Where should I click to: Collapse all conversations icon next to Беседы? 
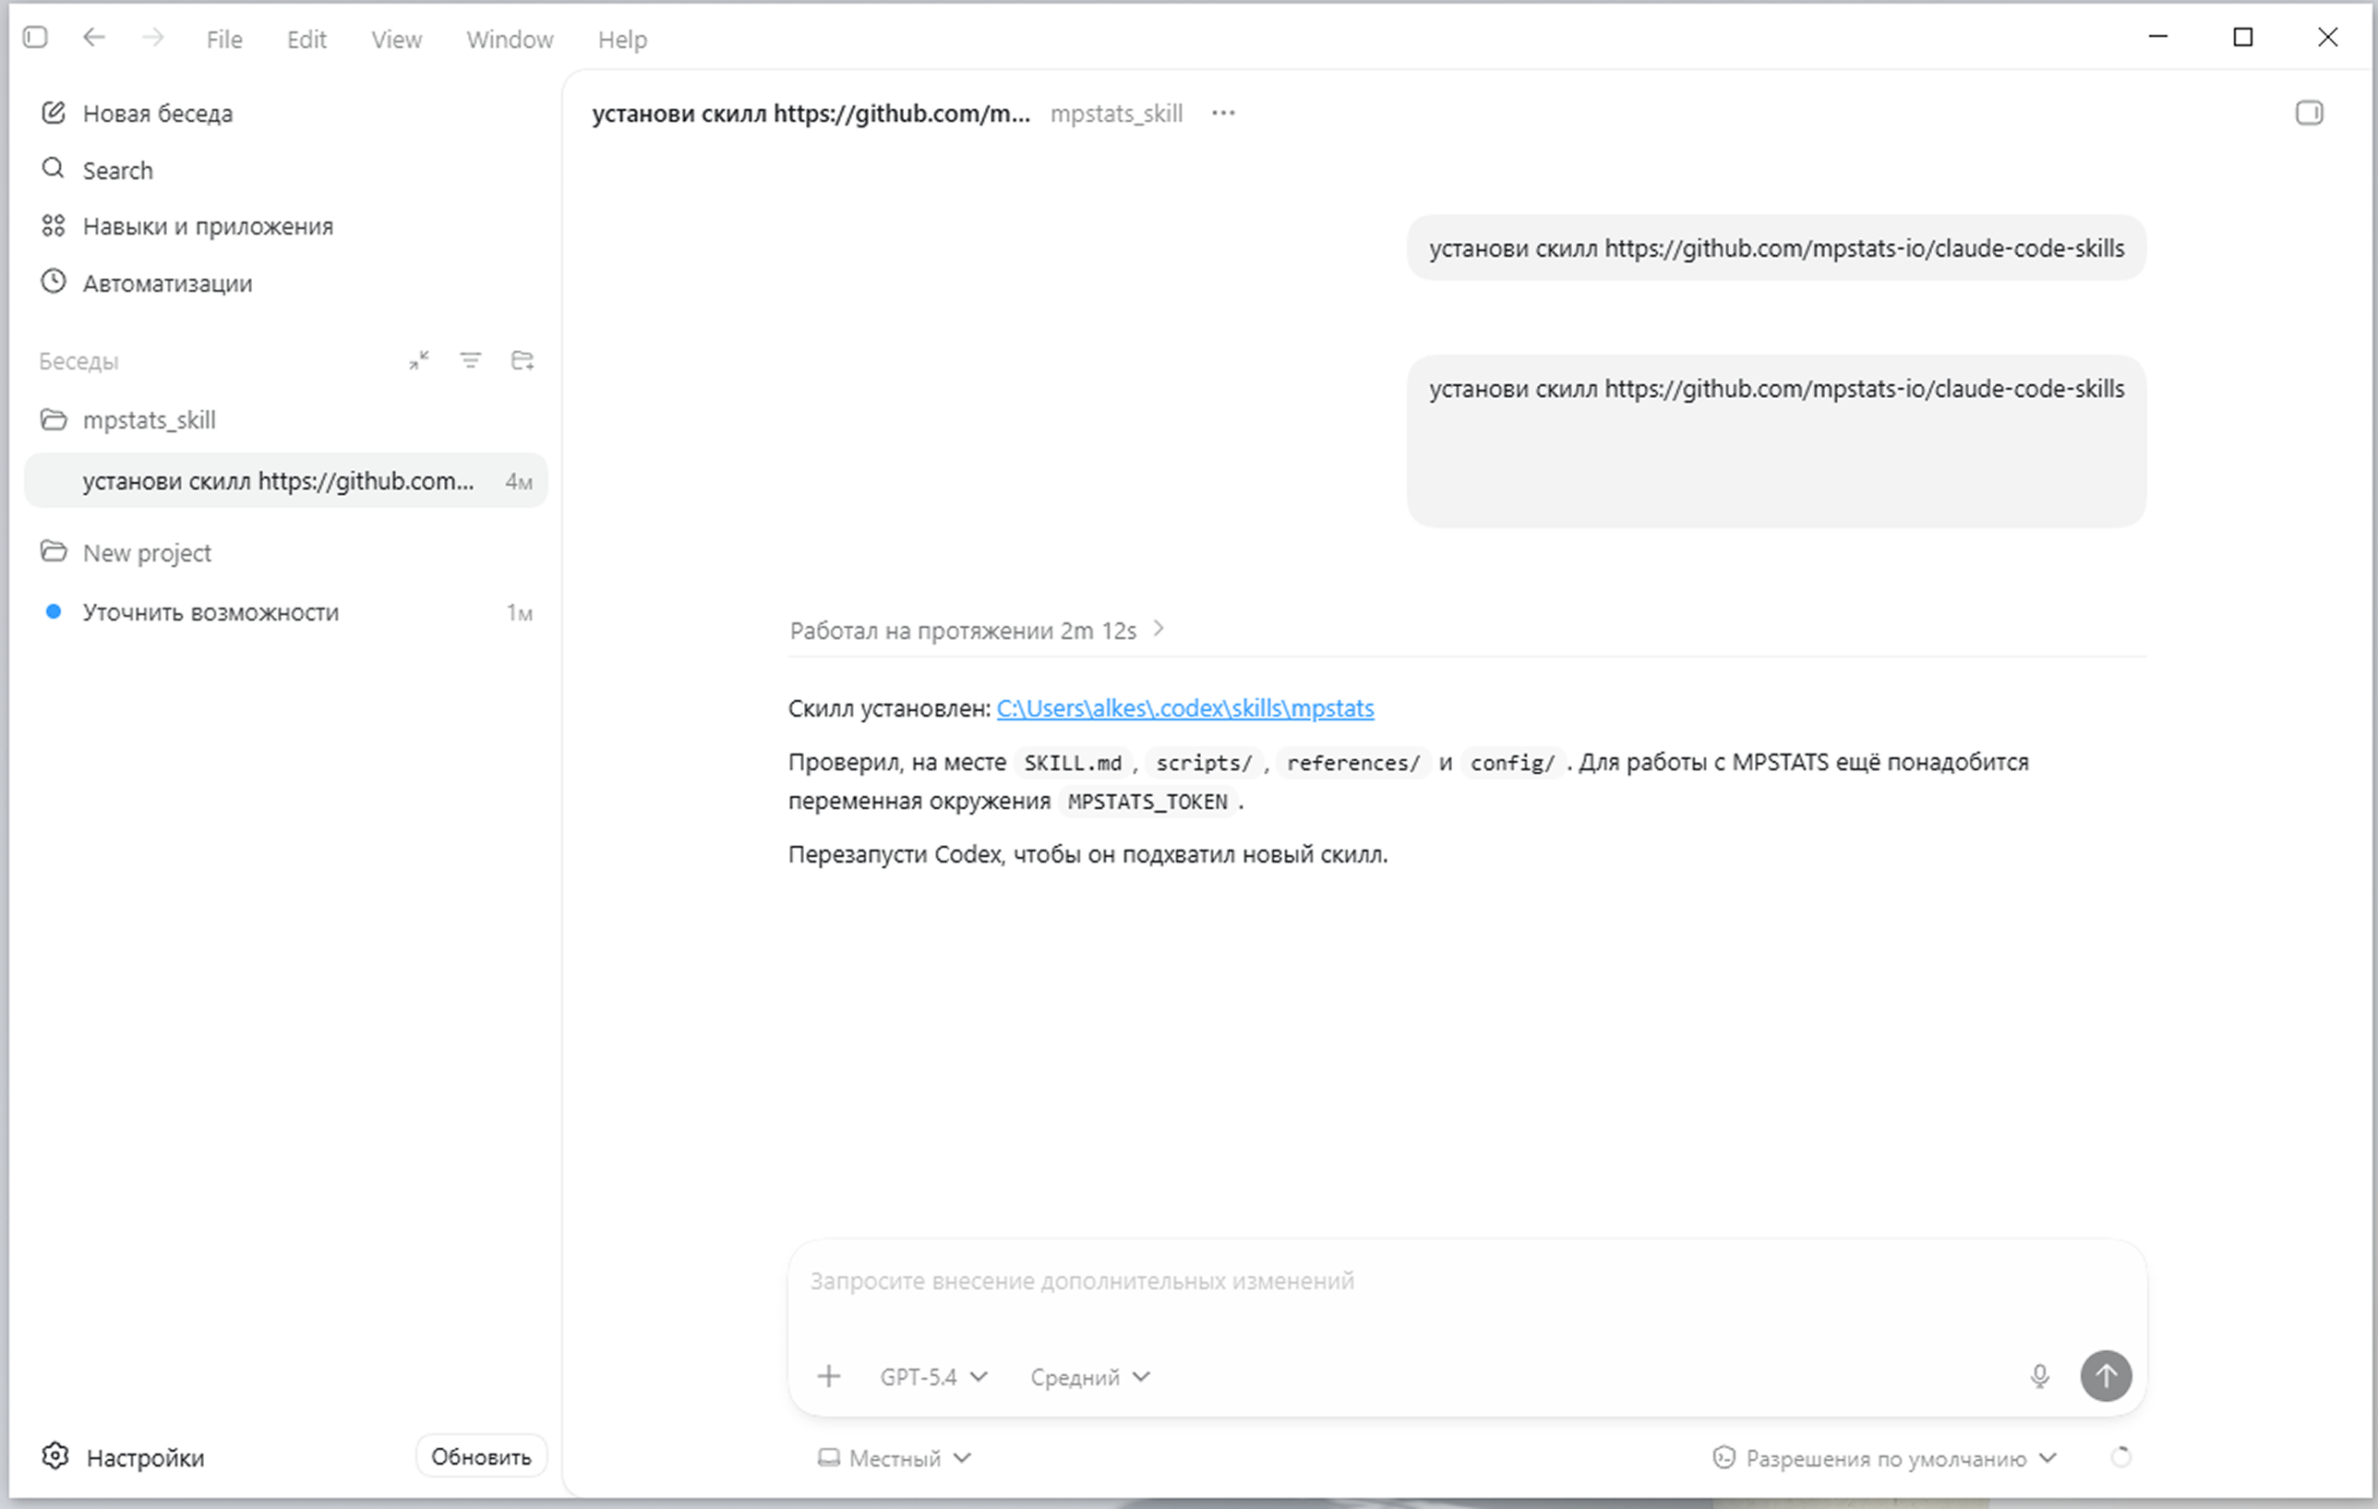(419, 361)
